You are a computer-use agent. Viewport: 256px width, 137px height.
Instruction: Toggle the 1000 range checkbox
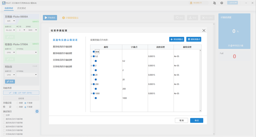[94, 93]
